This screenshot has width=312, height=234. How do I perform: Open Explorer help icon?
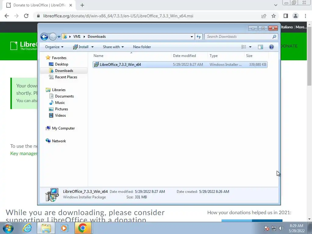(x=271, y=47)
